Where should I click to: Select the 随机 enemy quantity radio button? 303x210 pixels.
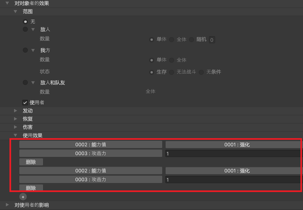pos(192,40)
